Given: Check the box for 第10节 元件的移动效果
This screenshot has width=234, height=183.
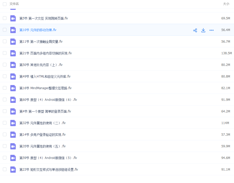Looking at the screenshot, I should coord(5,30).
